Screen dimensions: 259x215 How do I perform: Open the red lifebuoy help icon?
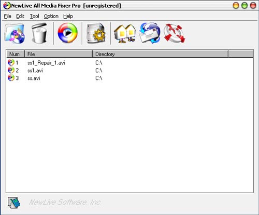(175, 33)
